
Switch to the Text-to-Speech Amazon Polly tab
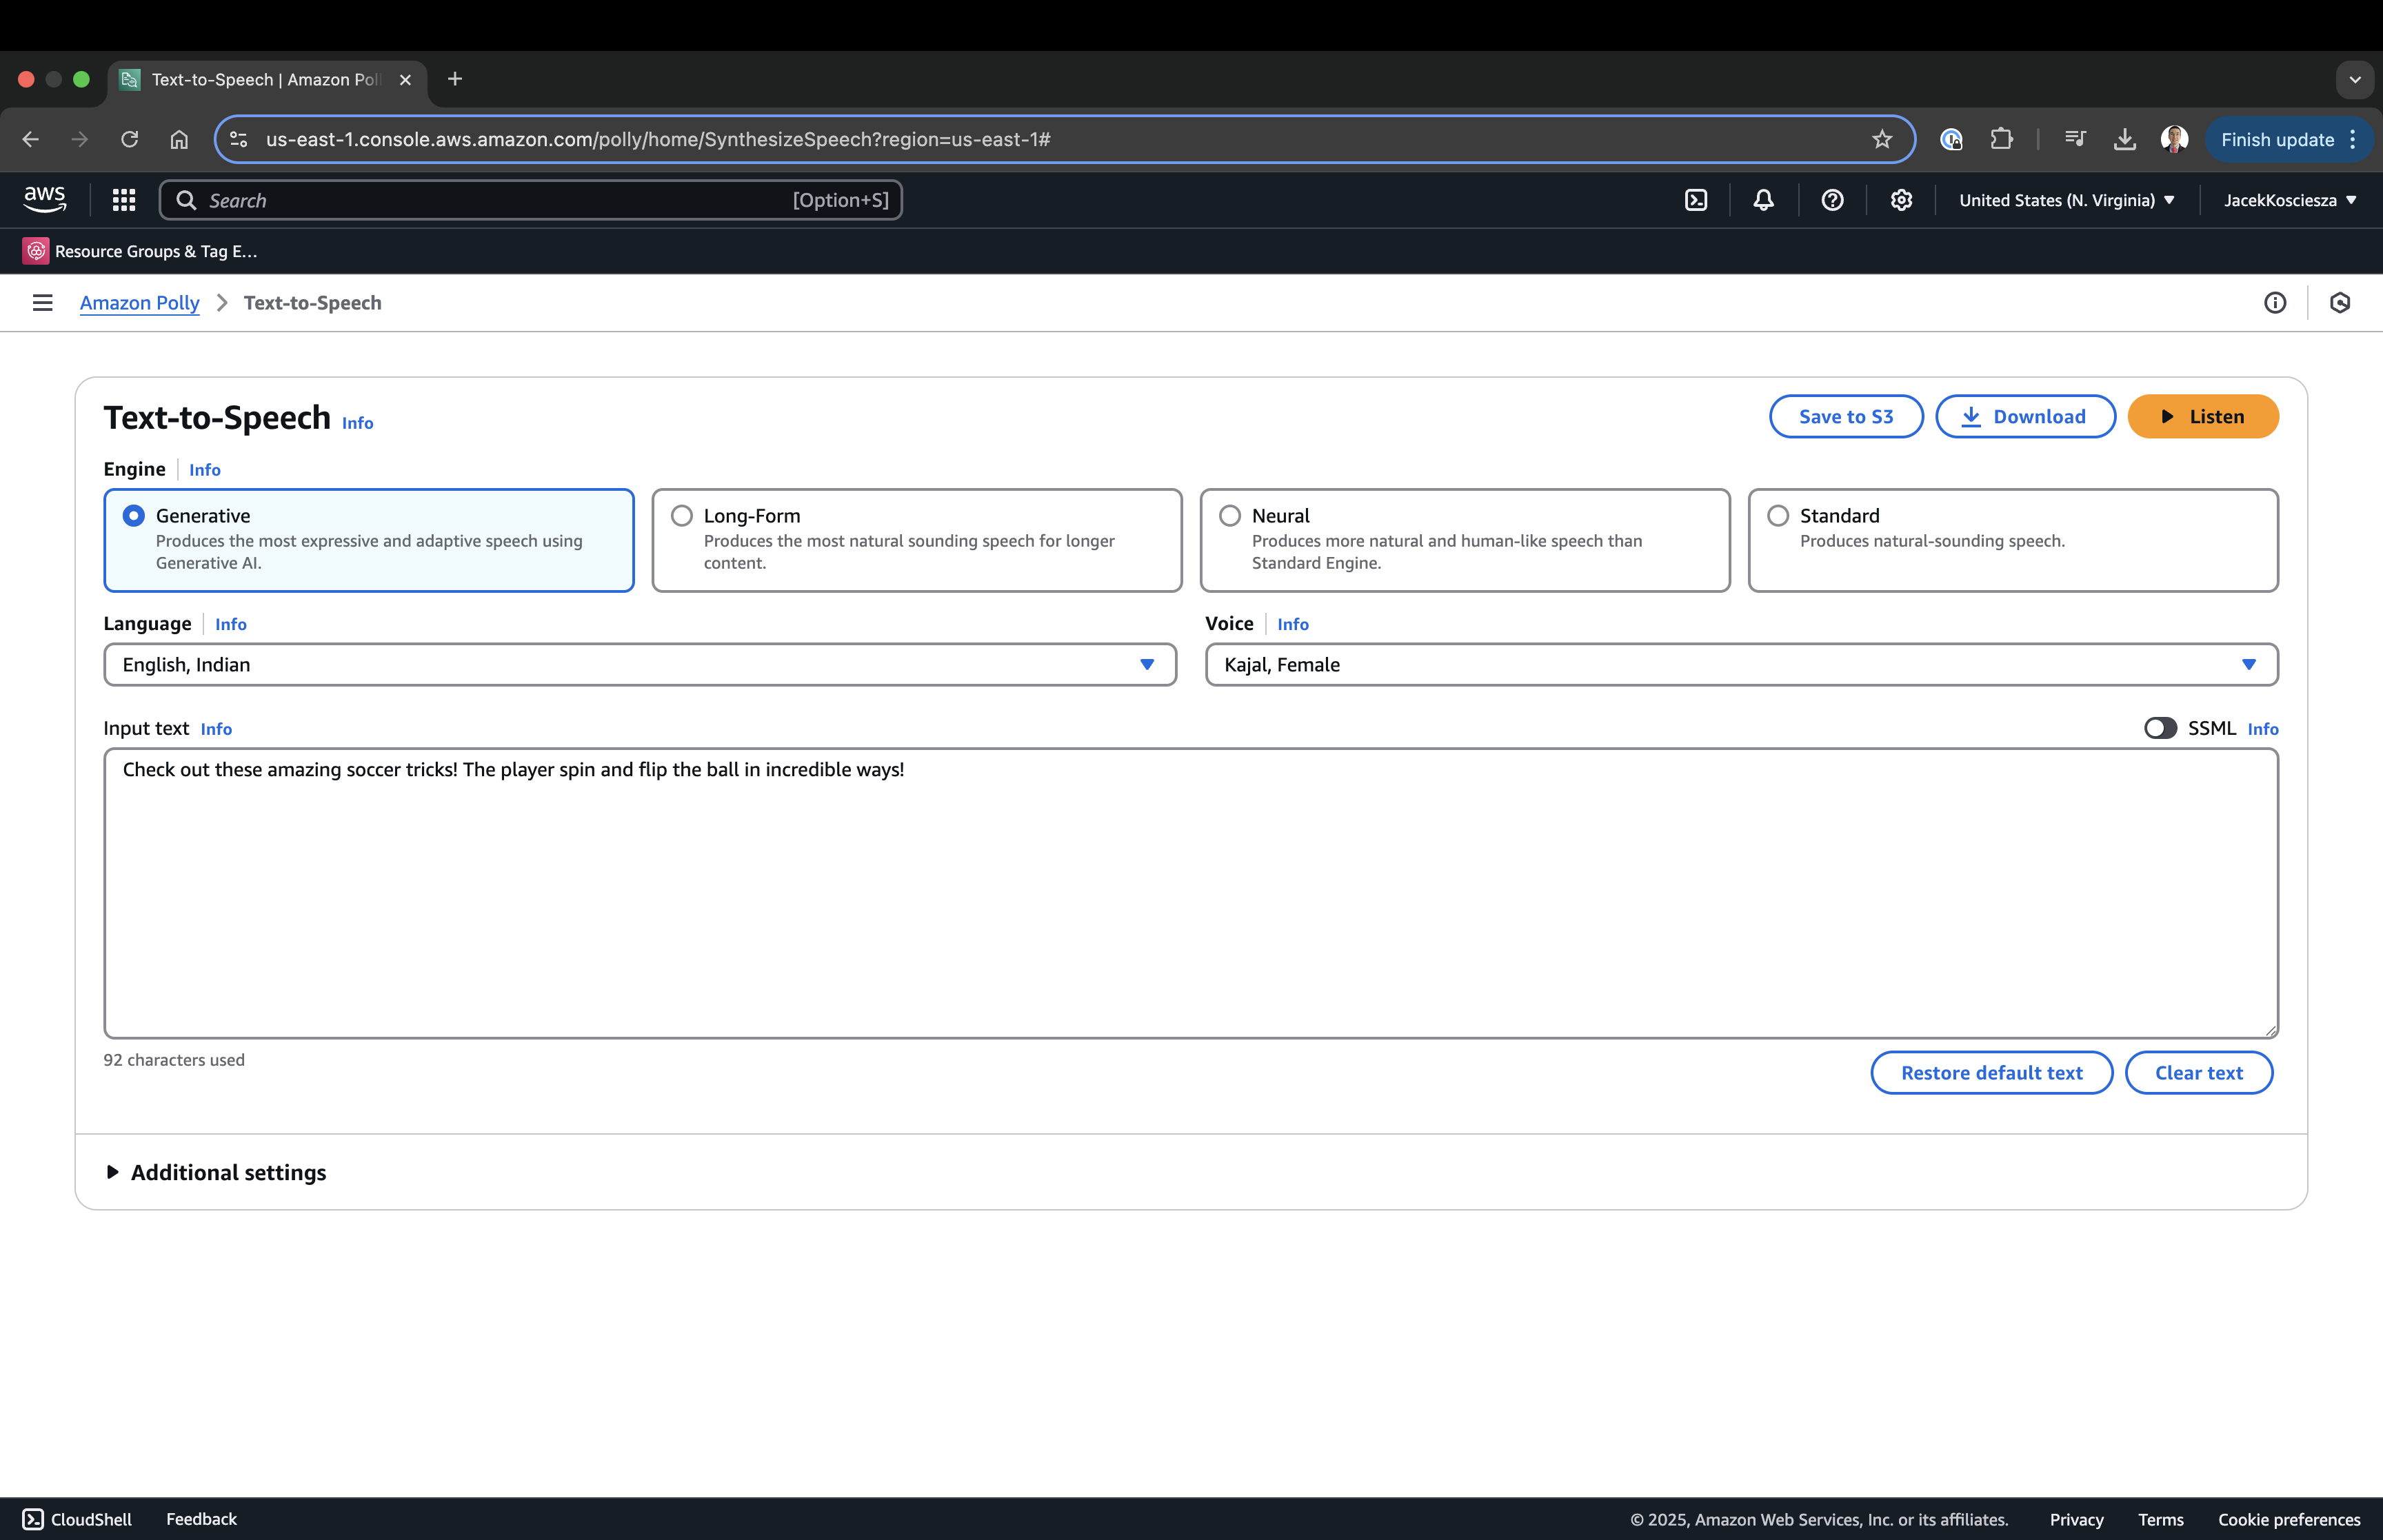point(267,80)
